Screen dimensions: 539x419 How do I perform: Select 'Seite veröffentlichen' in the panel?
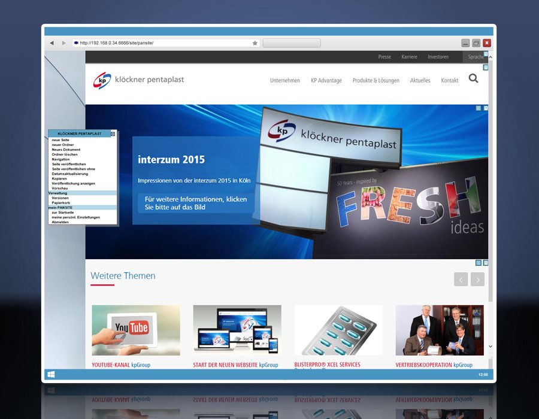[69, 164]
